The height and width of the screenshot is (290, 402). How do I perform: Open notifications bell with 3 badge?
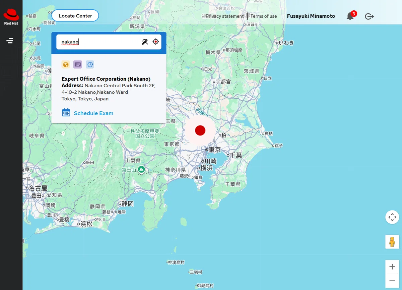(x=350, y=16)
